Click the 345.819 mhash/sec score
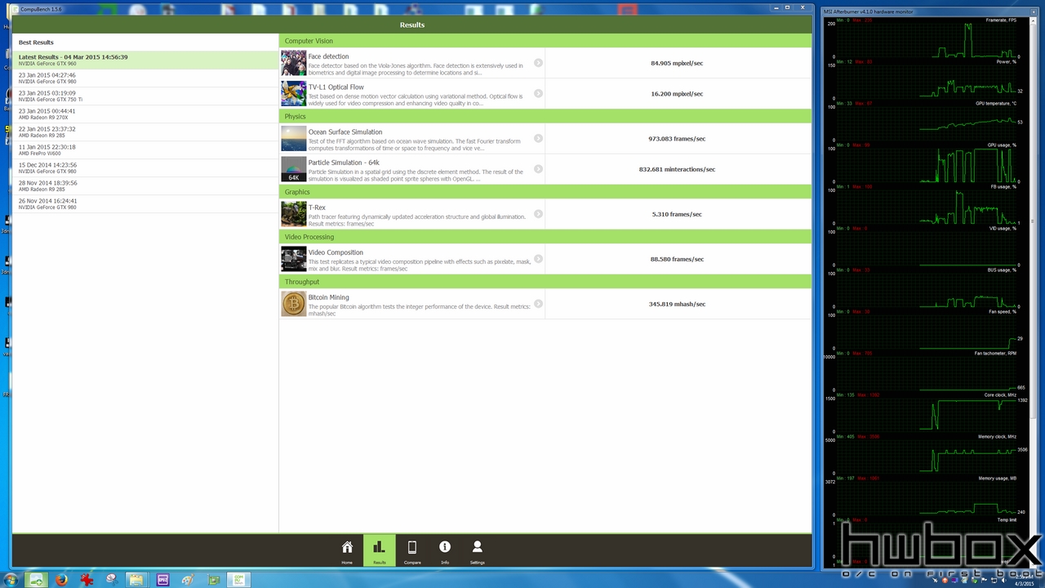The width and height of the screenshot is (1045, 588). [x=677, y=304]
